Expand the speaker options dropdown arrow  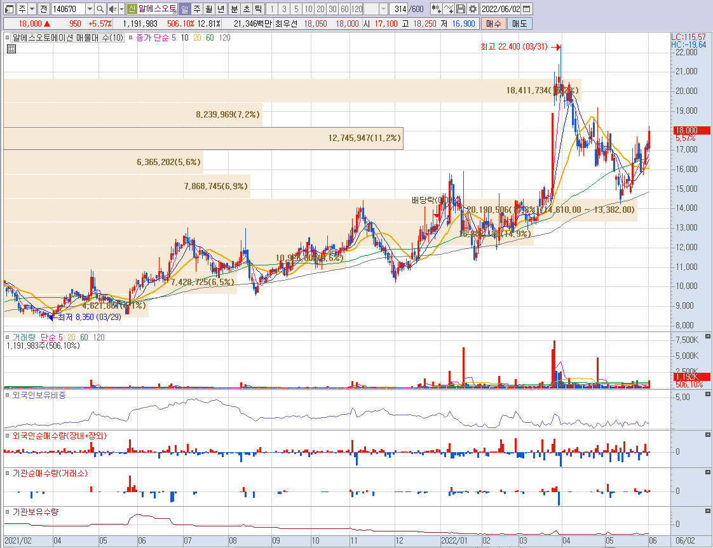tap(121, 9)
